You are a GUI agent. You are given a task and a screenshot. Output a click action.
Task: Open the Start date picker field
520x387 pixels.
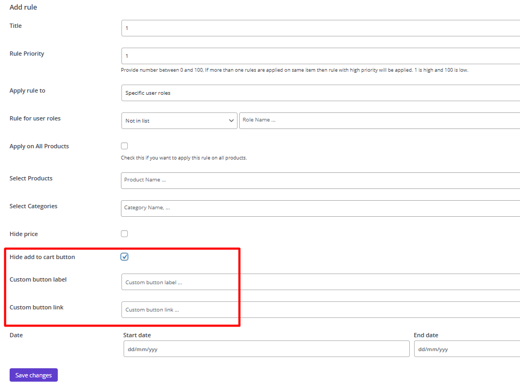[266, 349]
